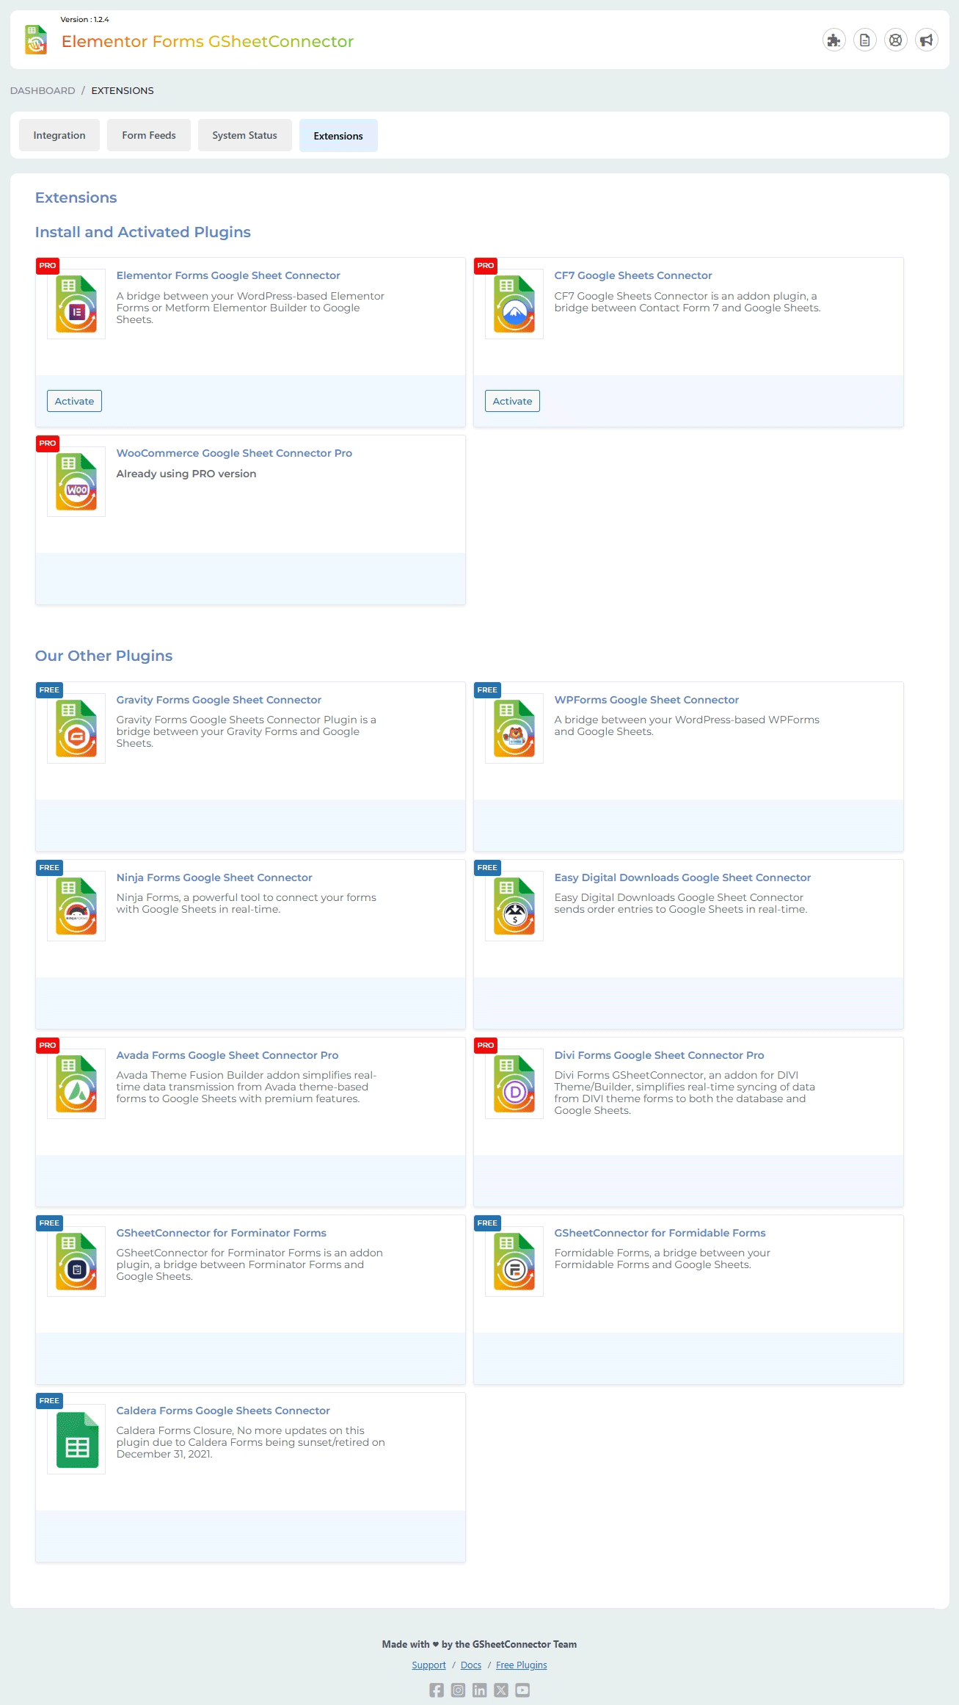The image size is (959, 1705).
Task: Click the megaphone announcements icon
Action: point(926,40)
